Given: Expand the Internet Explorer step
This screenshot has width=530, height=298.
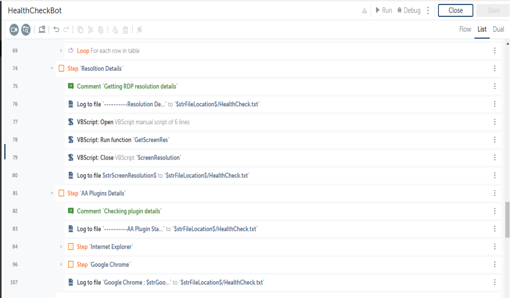Looking at the screenshot, I should pos(61,247).
